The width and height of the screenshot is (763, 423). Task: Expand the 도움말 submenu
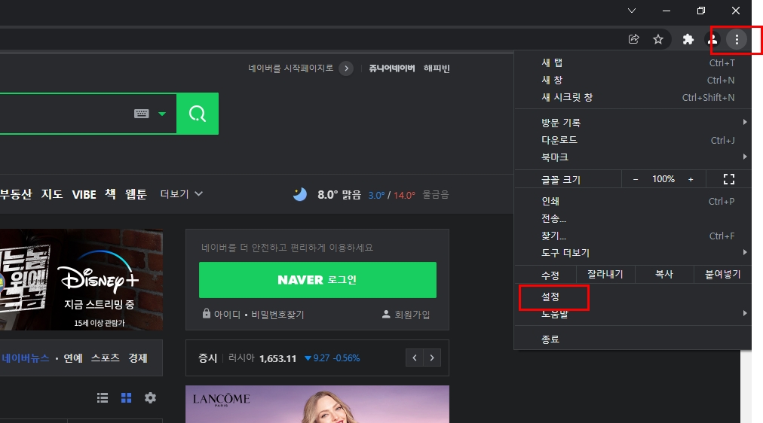[633, 314]
